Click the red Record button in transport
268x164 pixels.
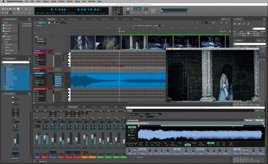pyautogui.click(x=30, y=9)
